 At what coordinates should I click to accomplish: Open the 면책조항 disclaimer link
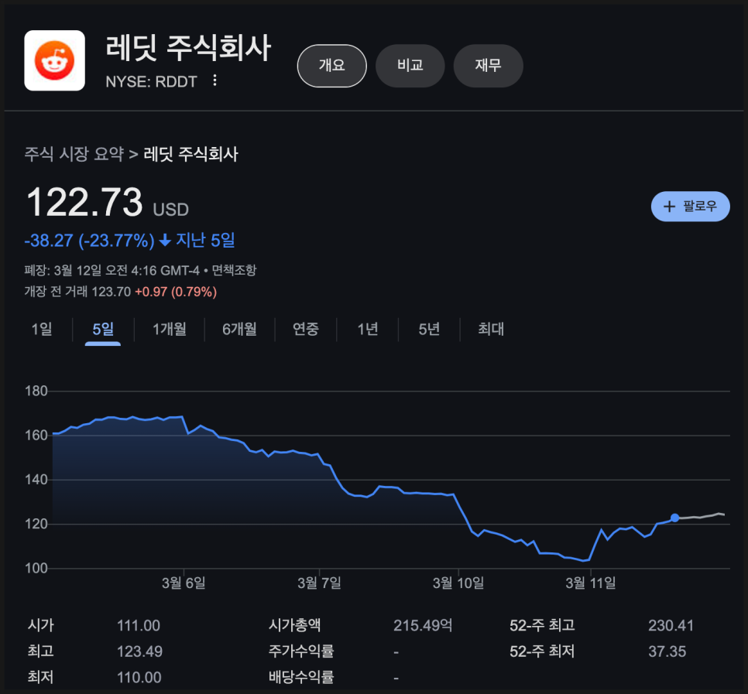click(x=234, y=270)
